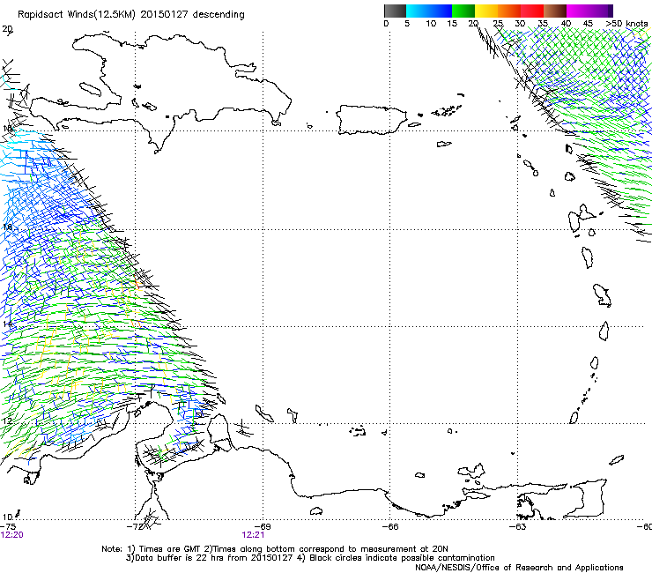Click the green 15-20 knots legend segment
652x573 pixels.
[x=463, y=11]
